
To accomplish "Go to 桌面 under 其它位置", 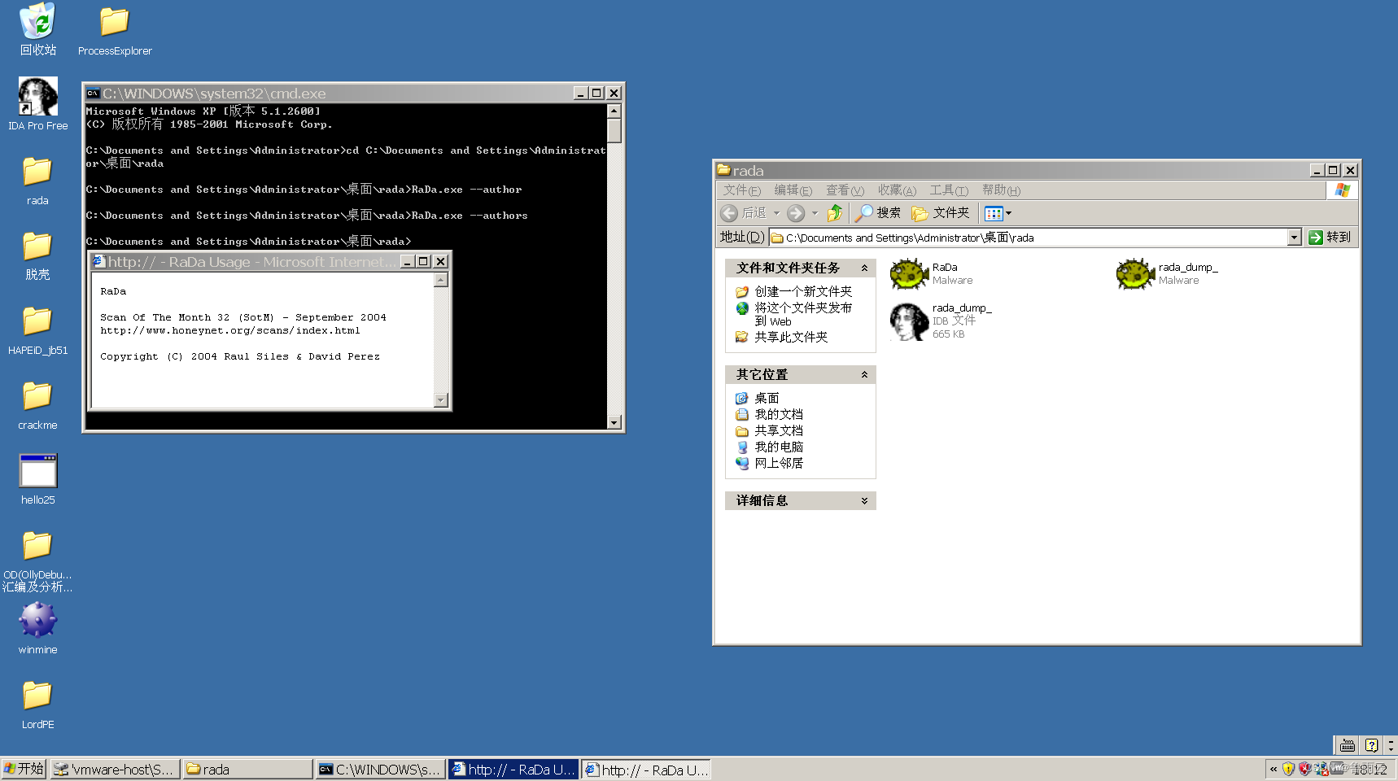I will point(767,398).
